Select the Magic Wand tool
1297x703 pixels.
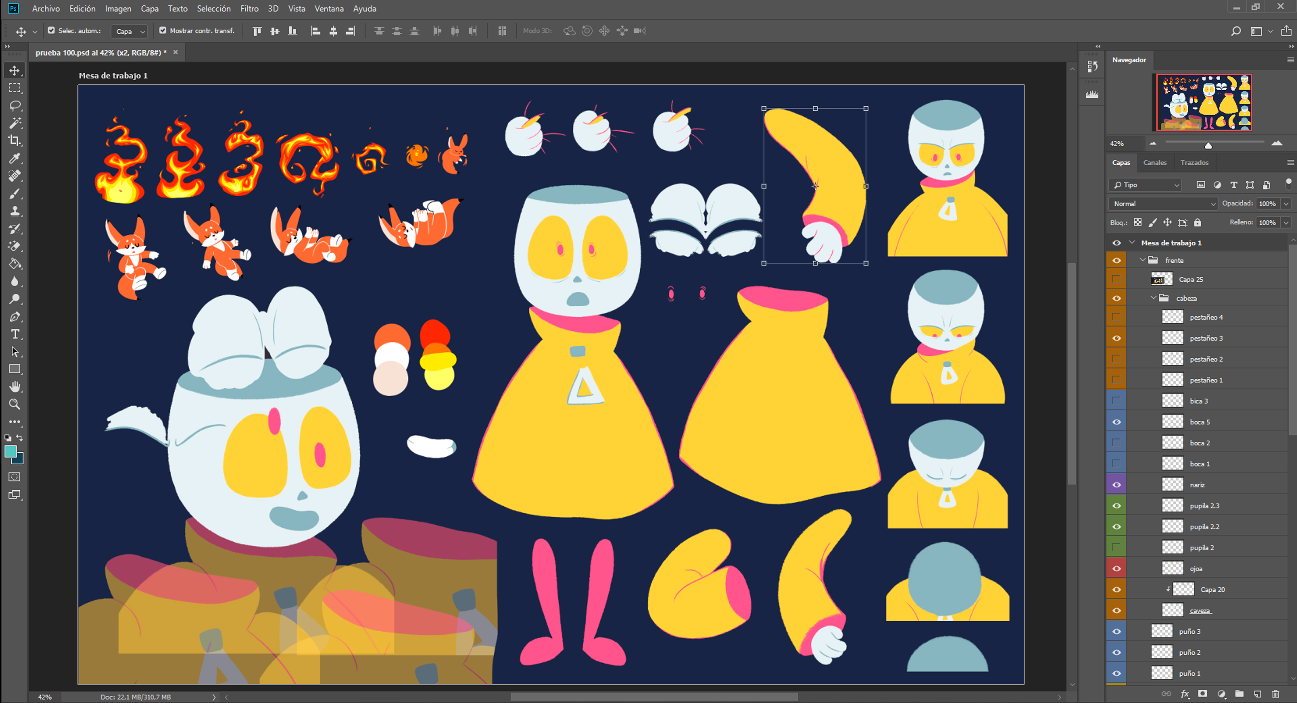coord(14,123)
